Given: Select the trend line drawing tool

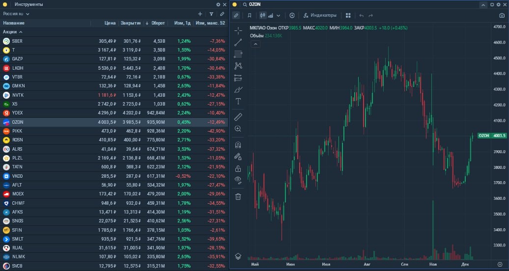Looking at the screenshot, I should [238, 43].
